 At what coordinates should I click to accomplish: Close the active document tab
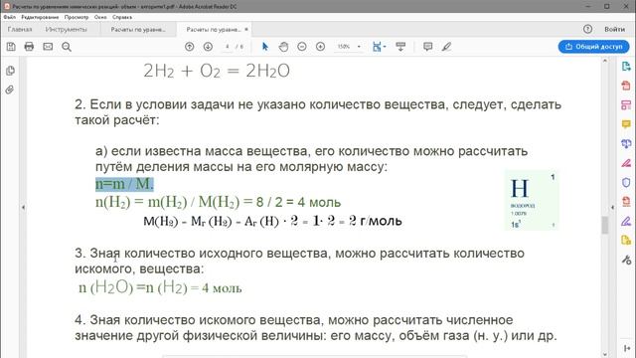pyautogui.click(x=246, y=29)
